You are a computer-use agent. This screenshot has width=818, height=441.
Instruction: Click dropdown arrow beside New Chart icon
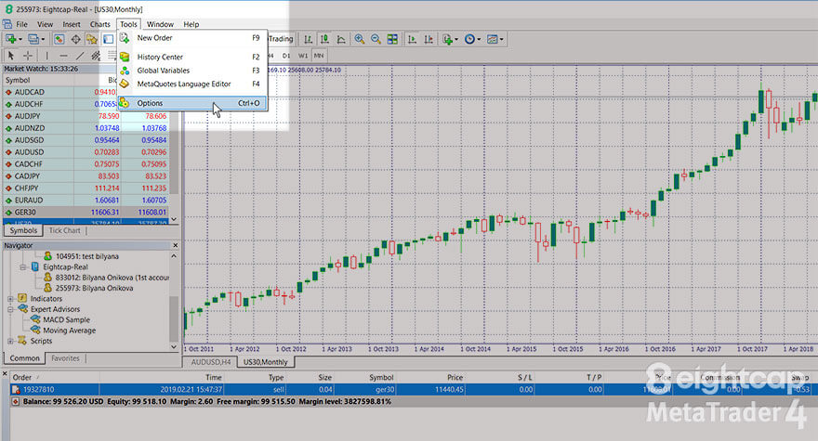tap(20, 39)
